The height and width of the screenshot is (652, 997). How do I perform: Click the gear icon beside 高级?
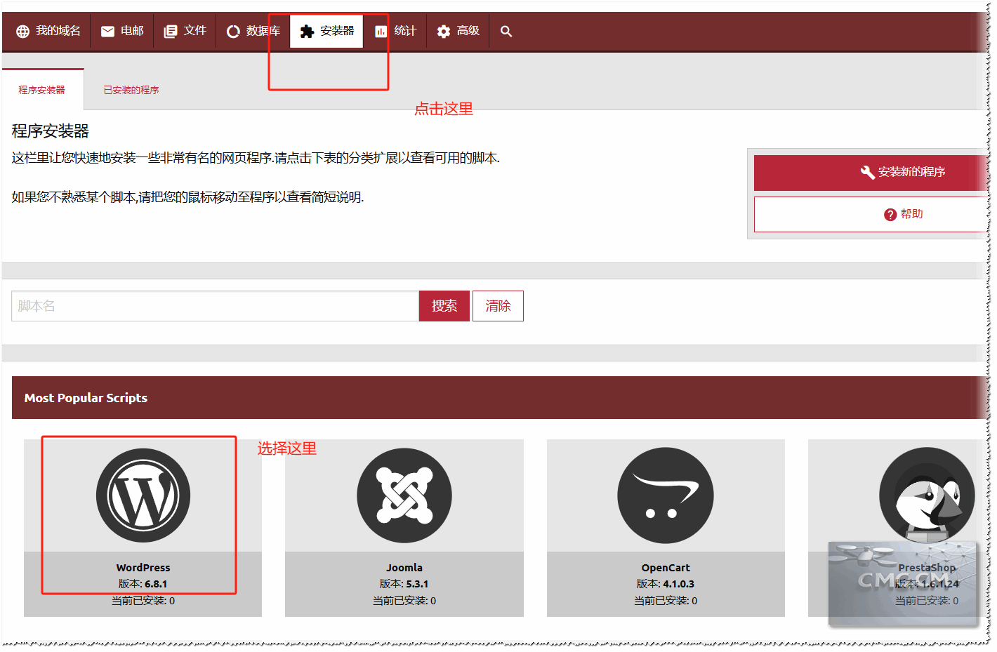[443, 32]
